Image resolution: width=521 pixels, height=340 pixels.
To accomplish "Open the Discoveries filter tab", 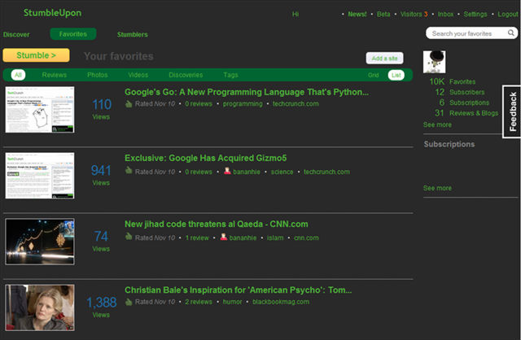I will (x=186, y=75).
